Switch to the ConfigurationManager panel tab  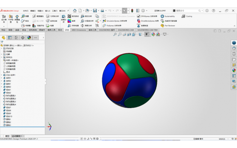pos(16,38)
